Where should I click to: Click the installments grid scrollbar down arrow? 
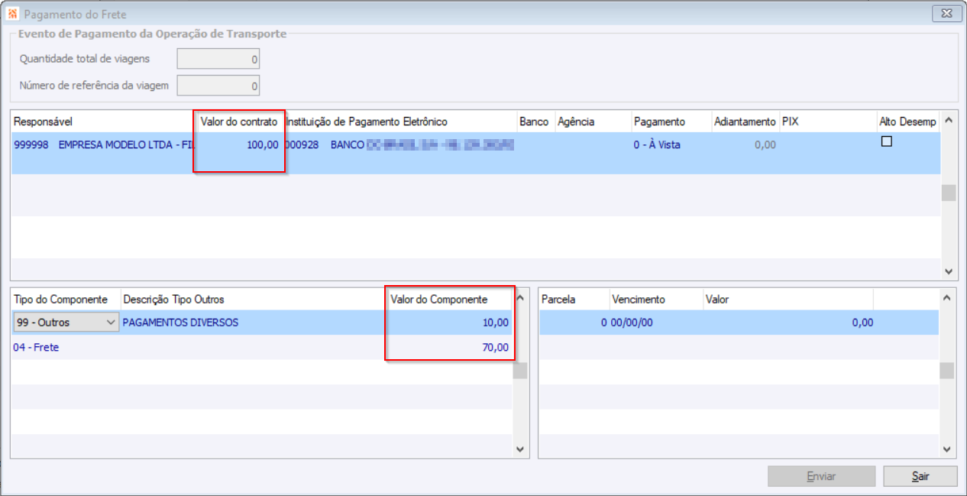(947, 449)
